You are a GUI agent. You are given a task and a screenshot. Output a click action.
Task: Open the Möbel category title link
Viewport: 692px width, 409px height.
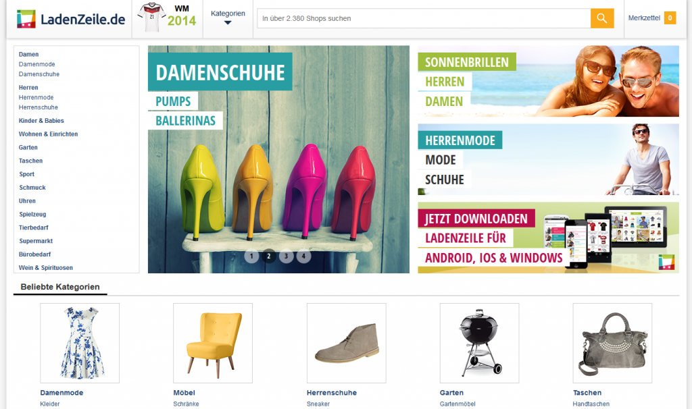(x=184, y=393)
